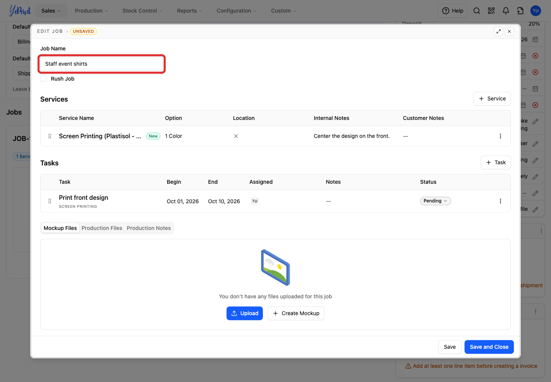Expand the Custom menu

coord(284,11)
